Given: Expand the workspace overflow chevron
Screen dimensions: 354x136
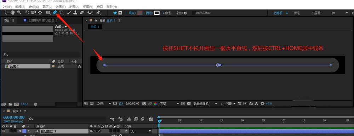Looking at the screenshot, I should tap(347, 13).
